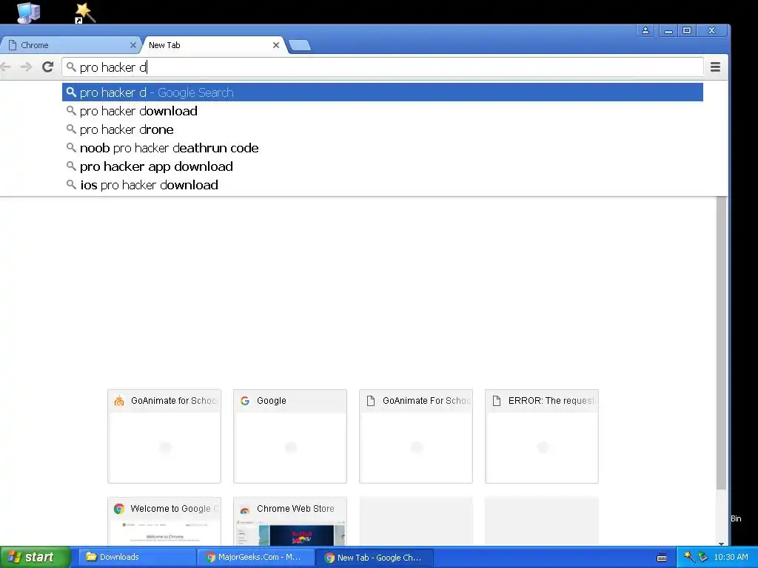
Task: Click the Chrome Web Store favicon
Action: [x=245, y=509]
